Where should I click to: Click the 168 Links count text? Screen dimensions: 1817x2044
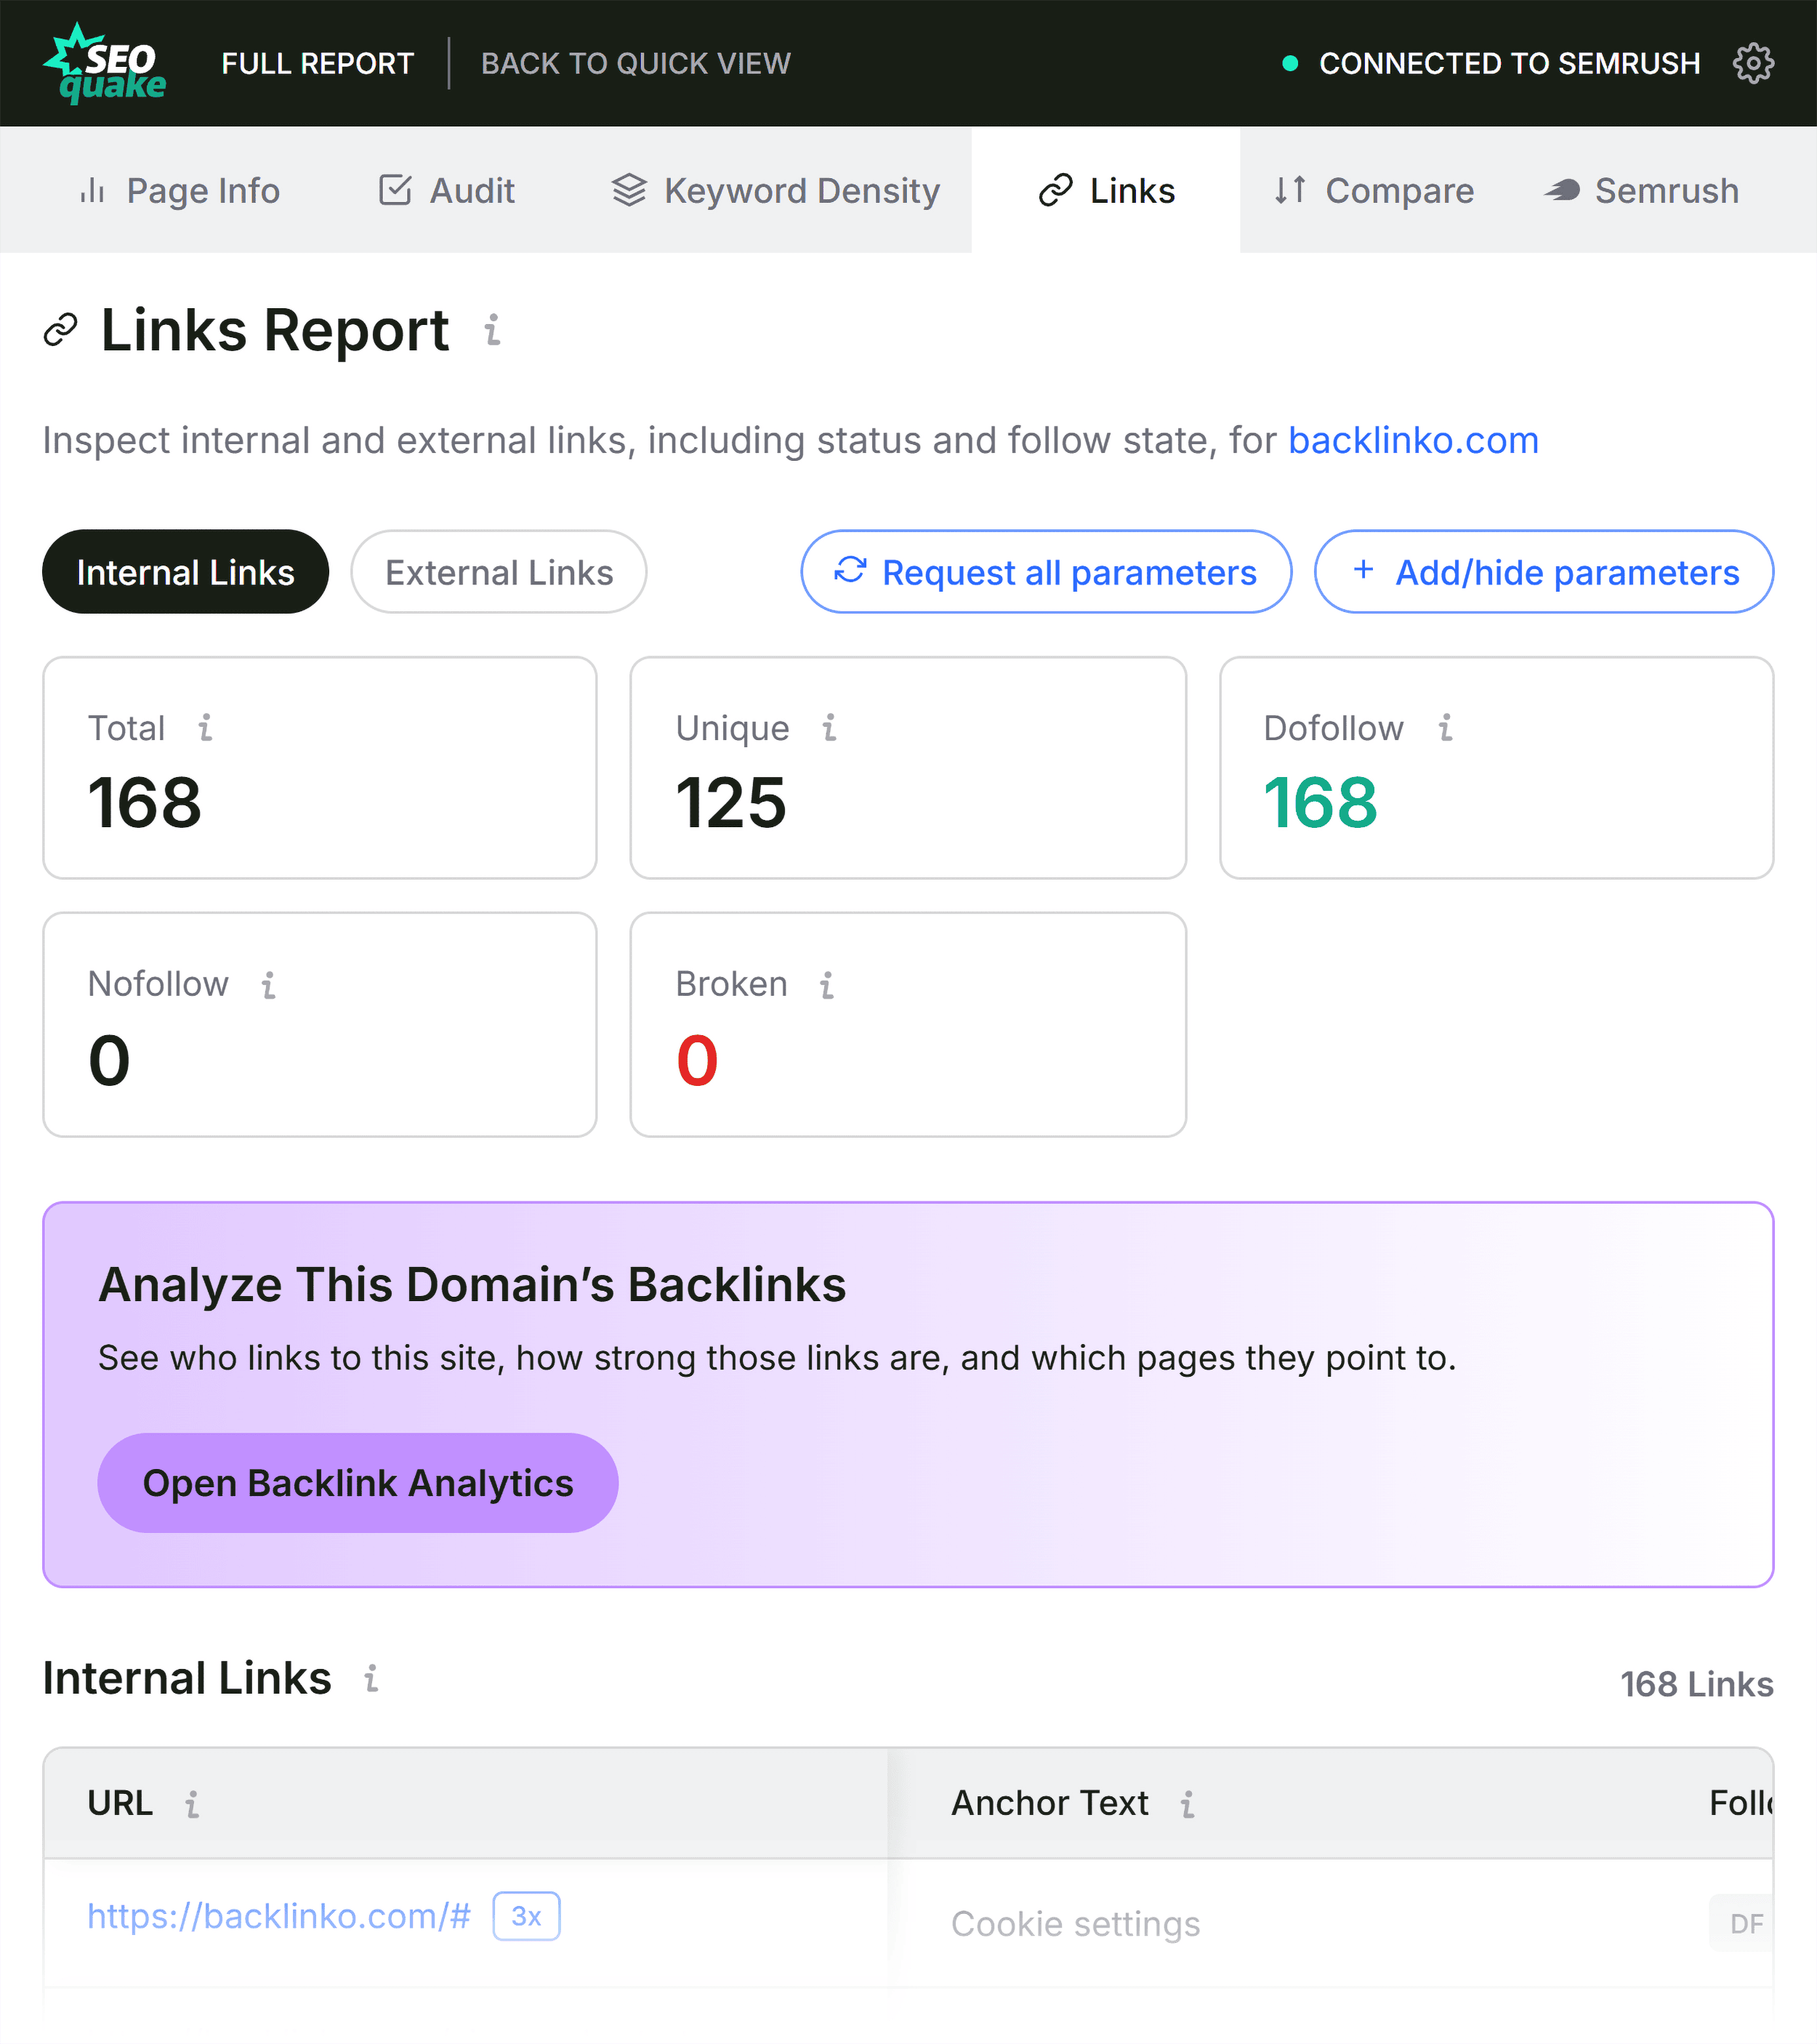pos(1697,1684)
